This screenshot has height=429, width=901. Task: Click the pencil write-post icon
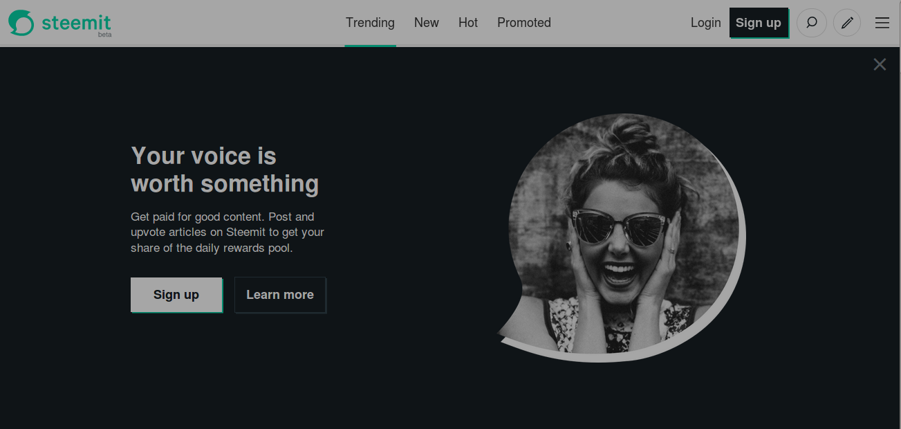847,23
